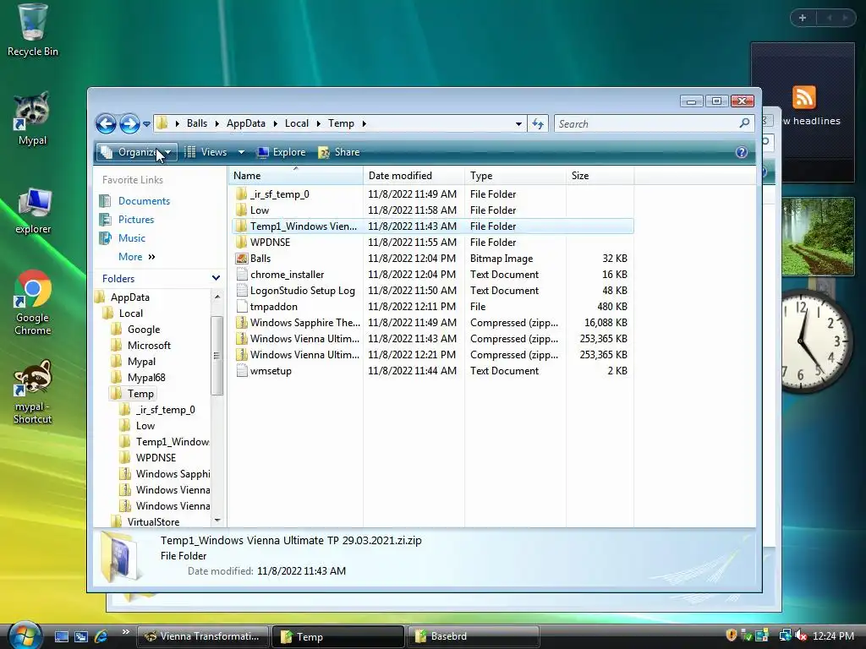
Task: Click the Show Desktop quick launch icon
Action: tap(62, 636)
